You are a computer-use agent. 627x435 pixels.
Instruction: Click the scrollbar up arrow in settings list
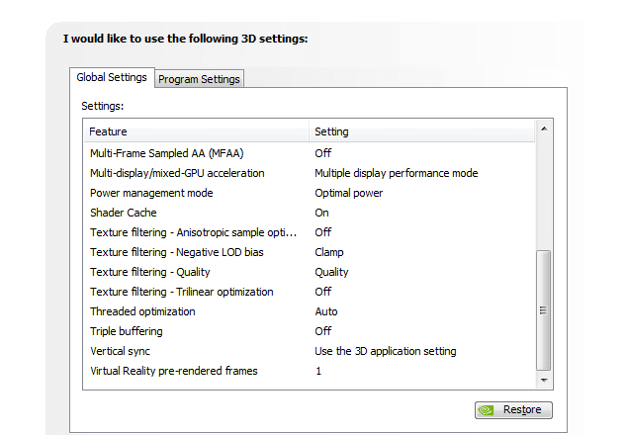click(x=543, y=129)
